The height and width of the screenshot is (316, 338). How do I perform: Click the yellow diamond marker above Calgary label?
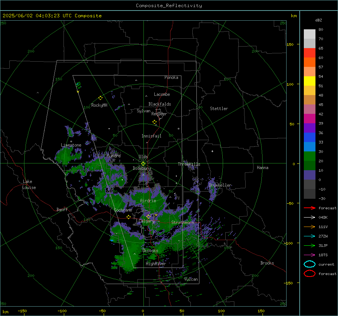click(148, 216)
